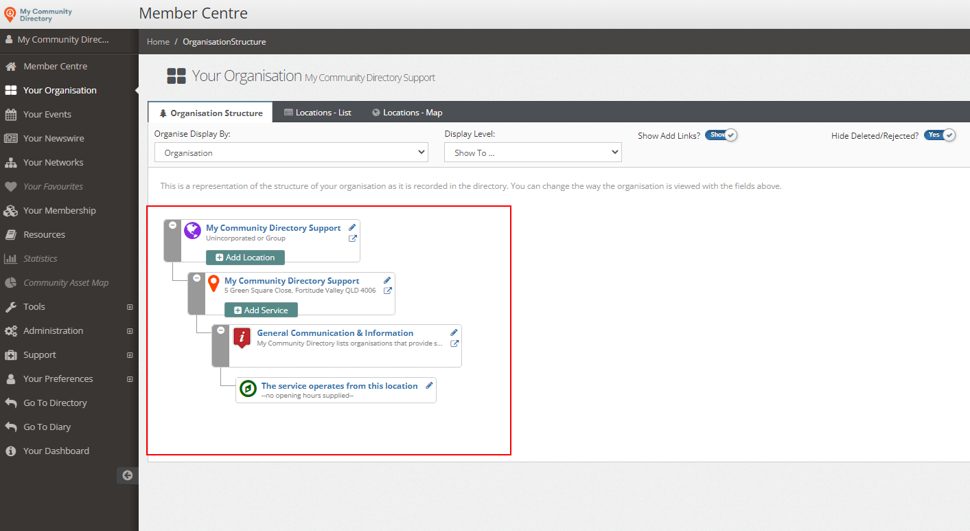
Task: Toggle the Show Add Links switch
Action: (721, 135)
